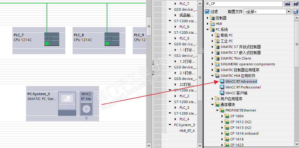The image size is (299, 148).
Task: Click the HMI folder icon in the catalog
Action: tap(212, 24)
